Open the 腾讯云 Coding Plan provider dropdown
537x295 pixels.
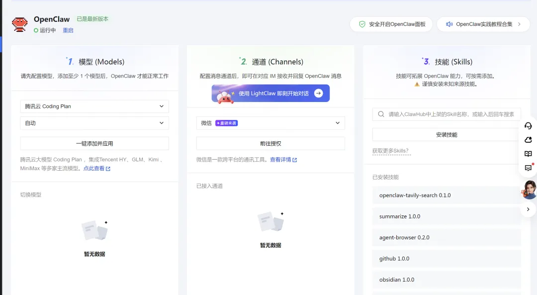[x=94, y=106]
